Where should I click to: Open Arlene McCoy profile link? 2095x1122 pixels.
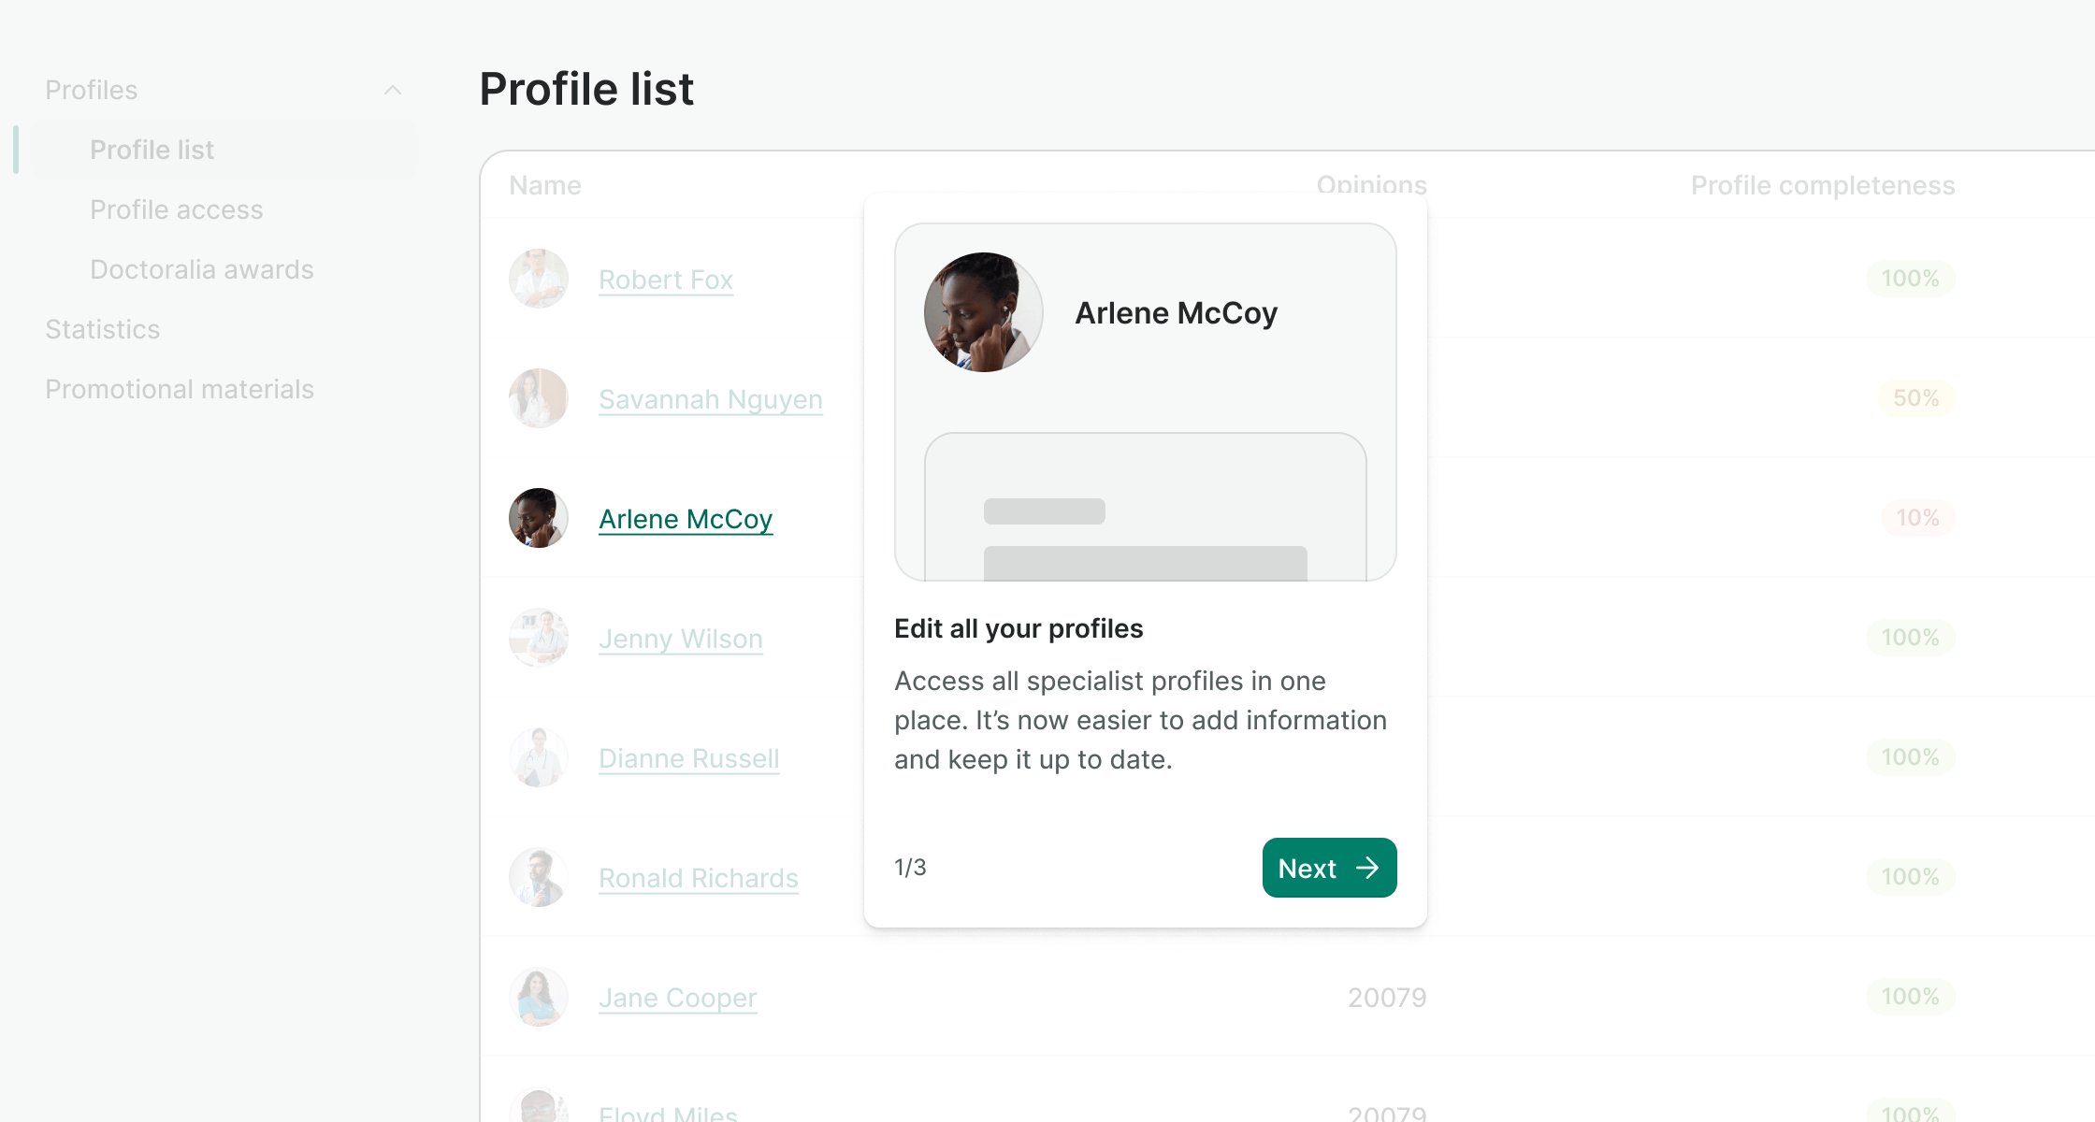[686, 519]
